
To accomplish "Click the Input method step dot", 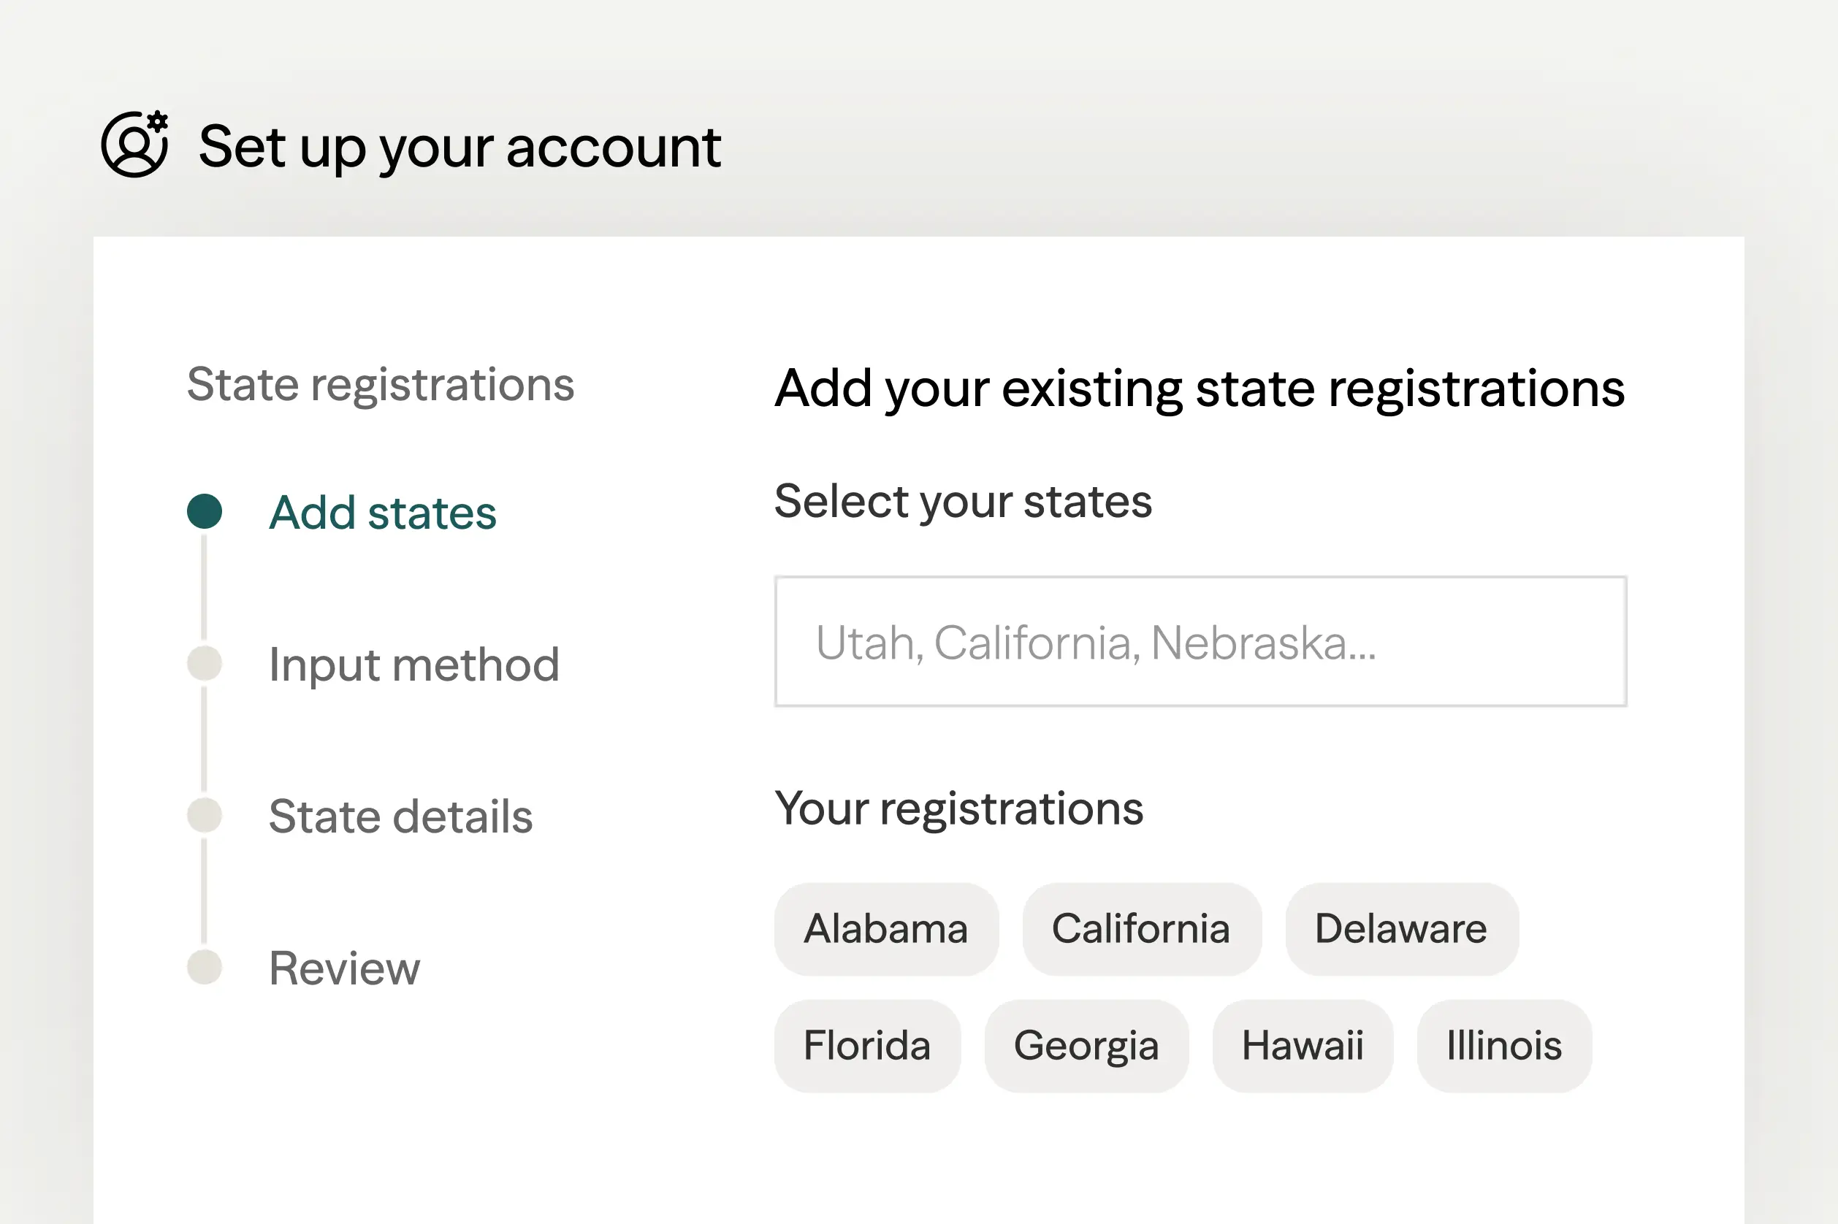I will [x=205, y=664].
